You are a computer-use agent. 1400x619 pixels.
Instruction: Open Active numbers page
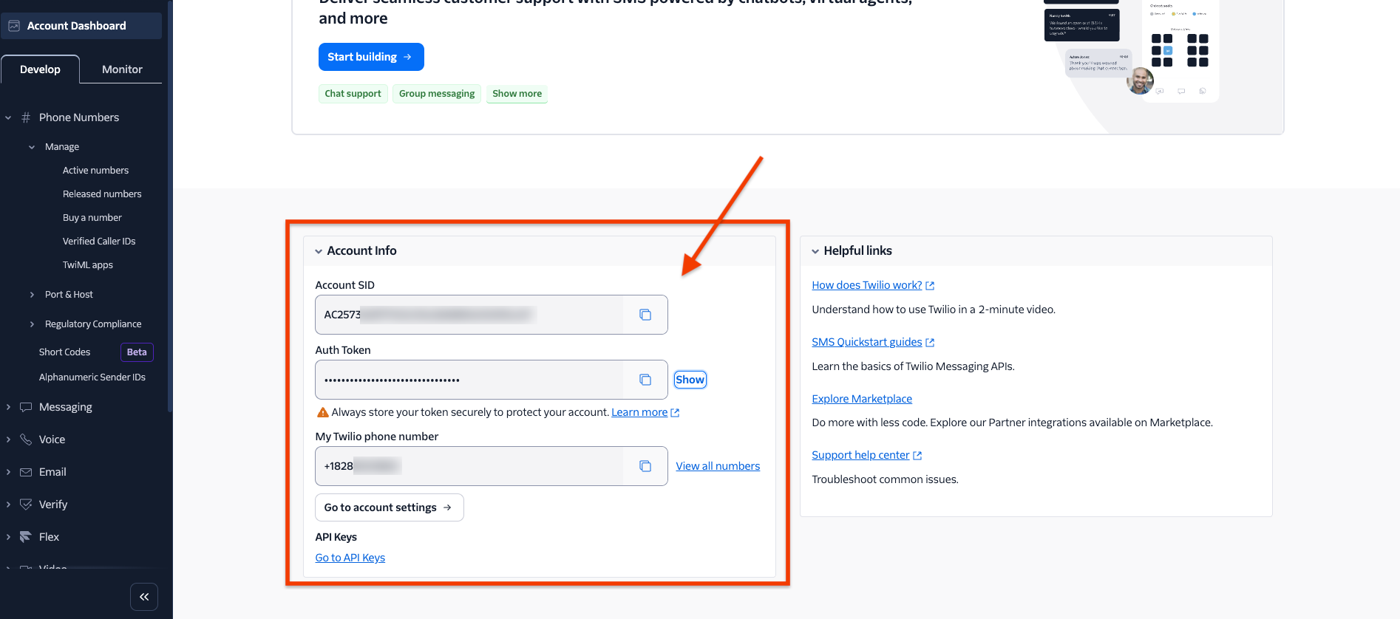click(95, 171)
